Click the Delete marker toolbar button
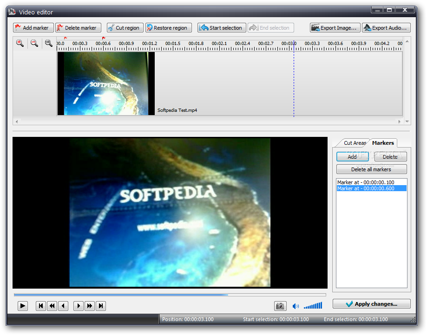The image size is (427, 335). pyautogui.click(x=79, y=28)
